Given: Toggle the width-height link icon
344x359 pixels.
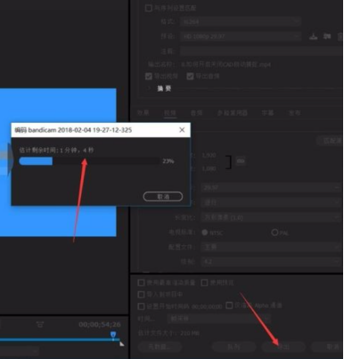Looking at the screenshot, I should click(241, 161).
